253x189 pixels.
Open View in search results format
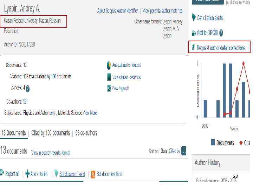(51, 153)
